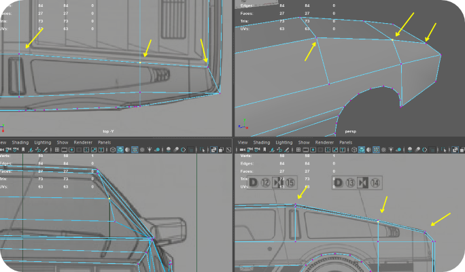
Task: Toggle Resolution Gate in left lower panel
Action: click(71, 150)
